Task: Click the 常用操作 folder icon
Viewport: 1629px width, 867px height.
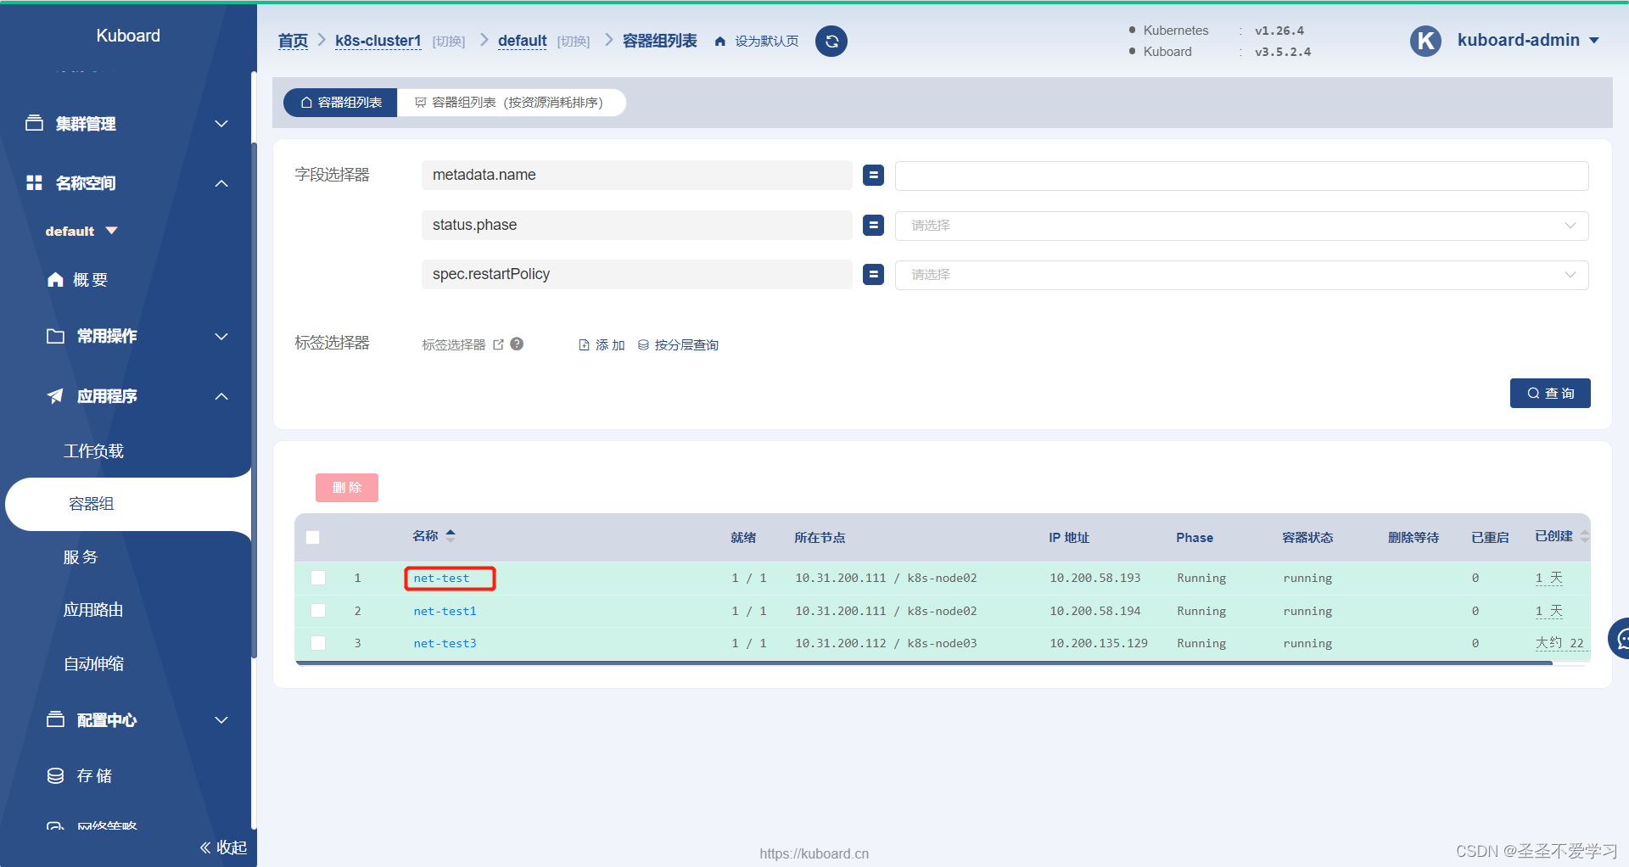Action: [55, 336]
